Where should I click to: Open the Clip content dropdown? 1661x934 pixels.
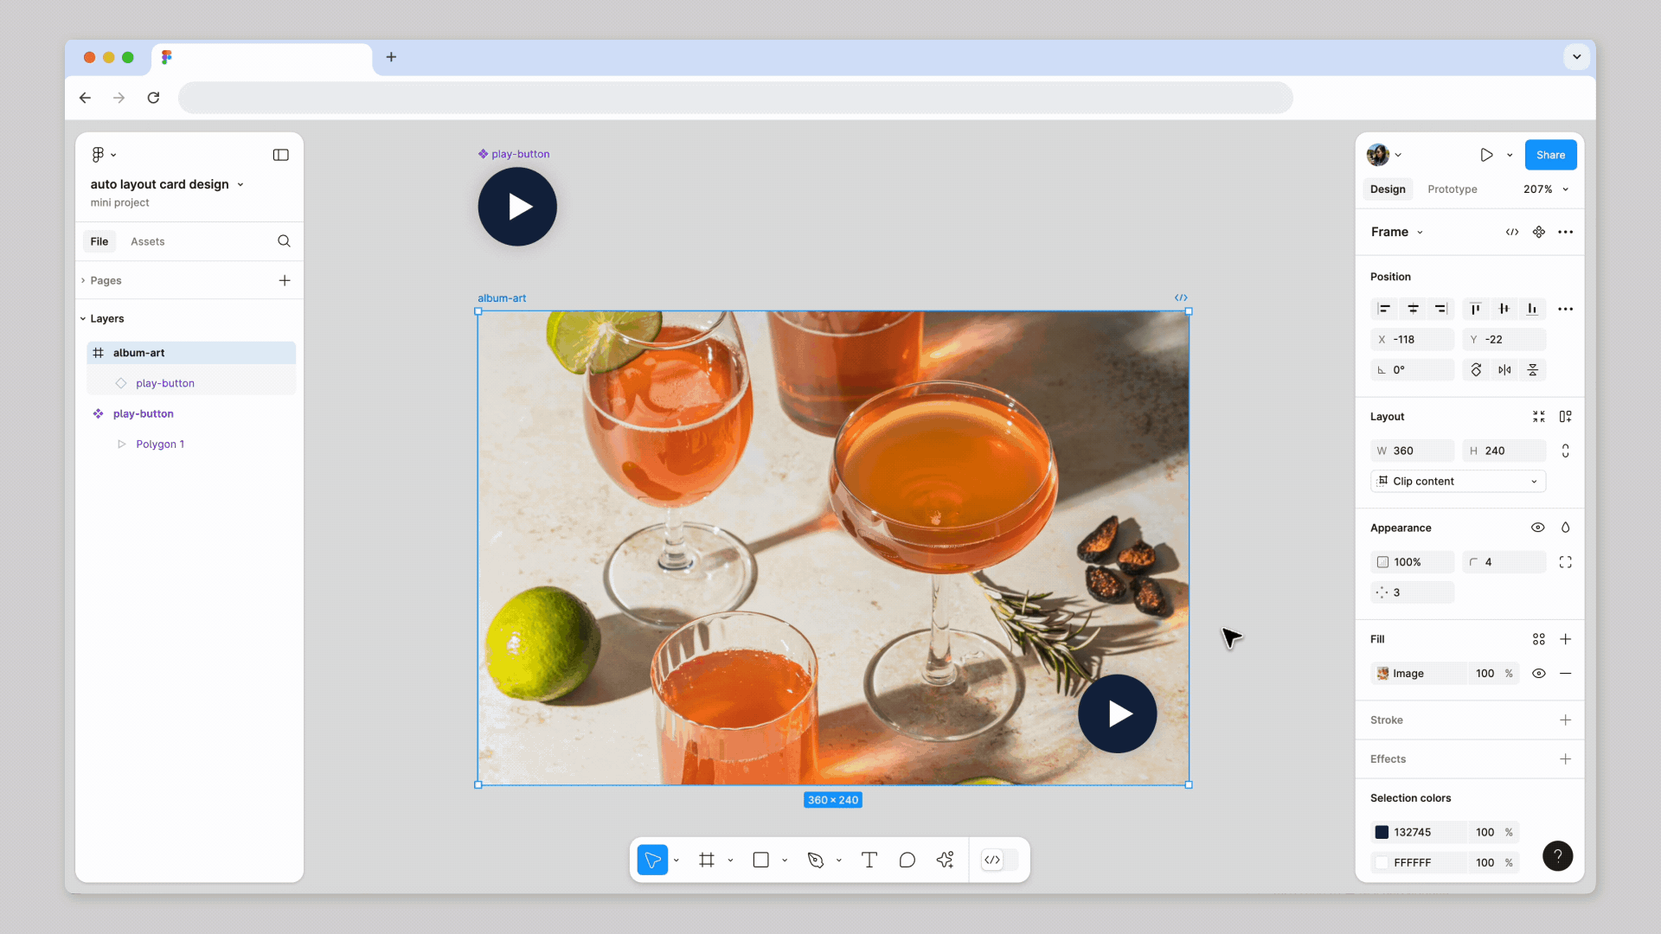(x=1459, y=482)
